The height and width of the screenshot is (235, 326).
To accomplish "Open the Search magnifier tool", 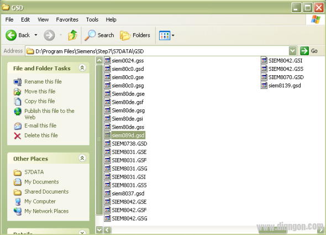I will click(90, 35).
